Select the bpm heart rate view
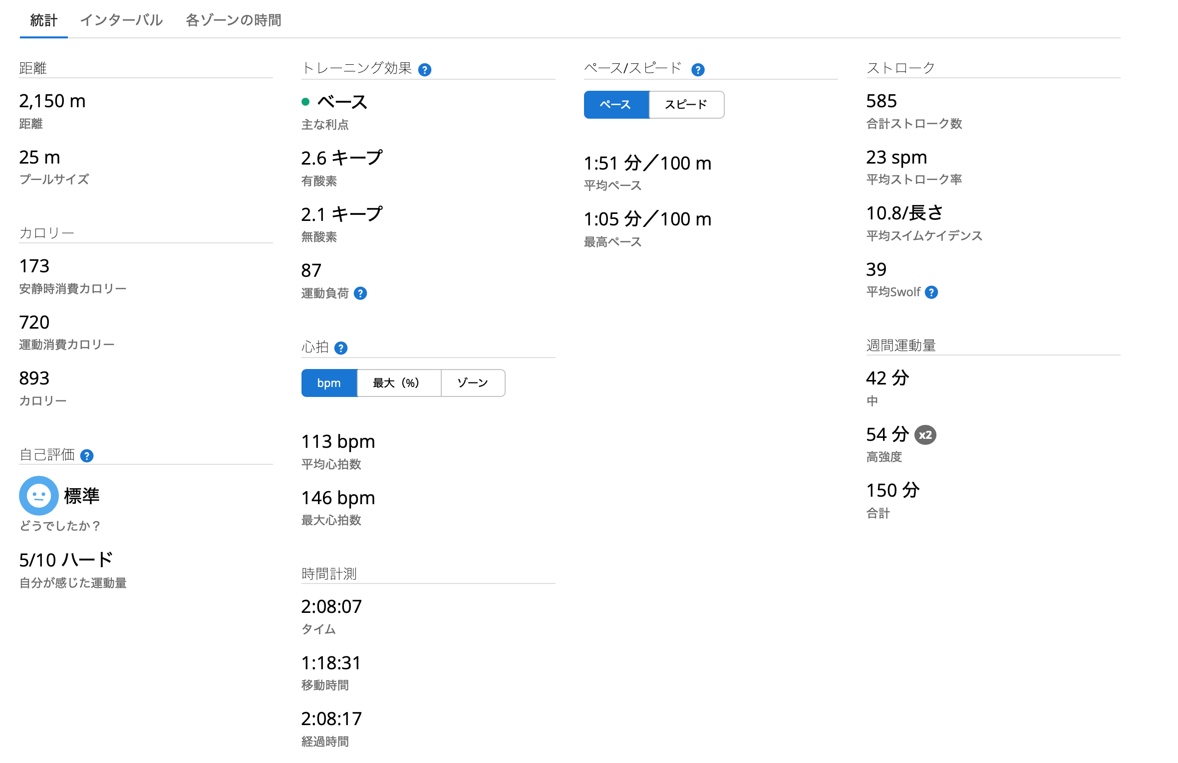Viewport: 1178px width, 763px height. (x=329, y=383)
